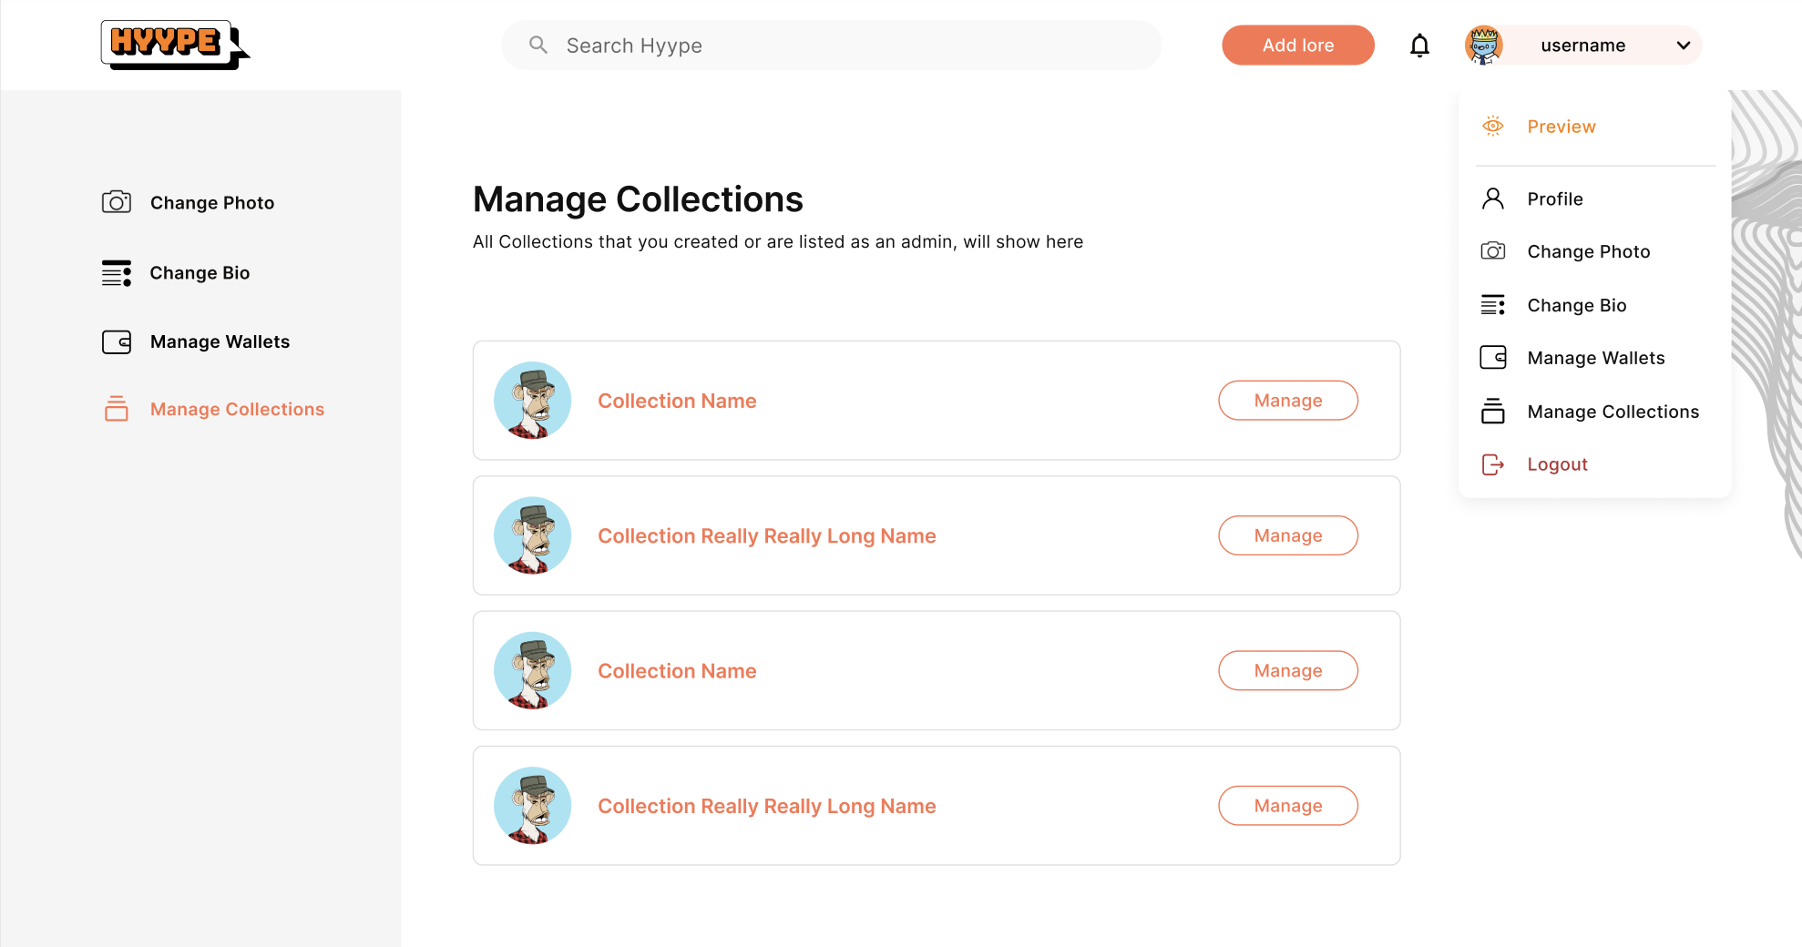Screen dimensions: 1802x947
Task: Collapse the username dropdown chevron
Action: pyautogui.click(x=1684, y=46)
